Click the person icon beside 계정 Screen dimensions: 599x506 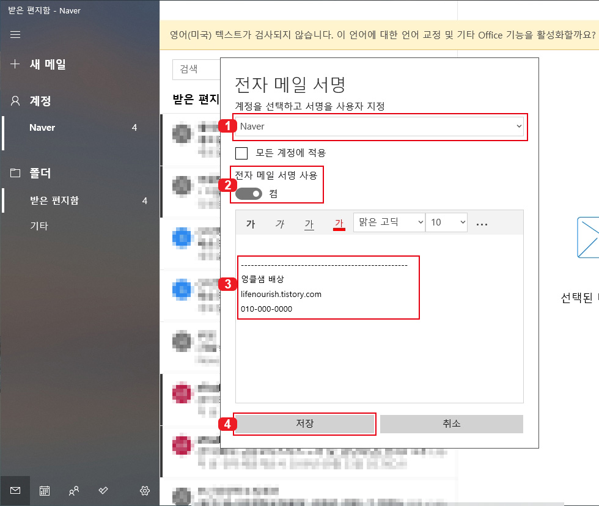click(15, 101)
